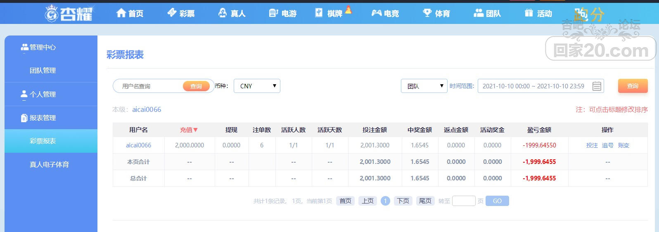Click the large orange 查询 button at right
Viewport: 659px width, 232px height.
click(x=633, y=86)
